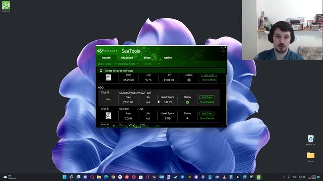Switch to SeaTools on the taskbar
The width and height of the screenshot is (323, 181).
258,177
